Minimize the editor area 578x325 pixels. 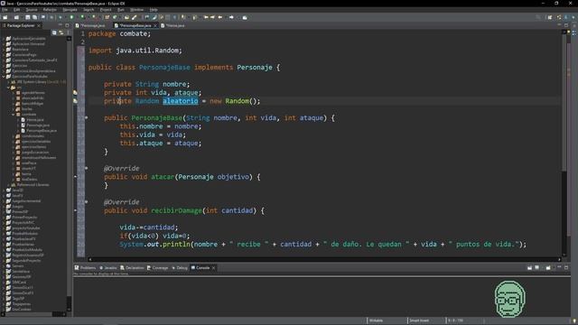(x=560, y=25)
